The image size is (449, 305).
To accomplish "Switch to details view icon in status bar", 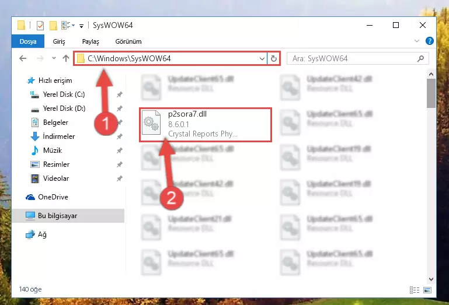I will 415,290.
